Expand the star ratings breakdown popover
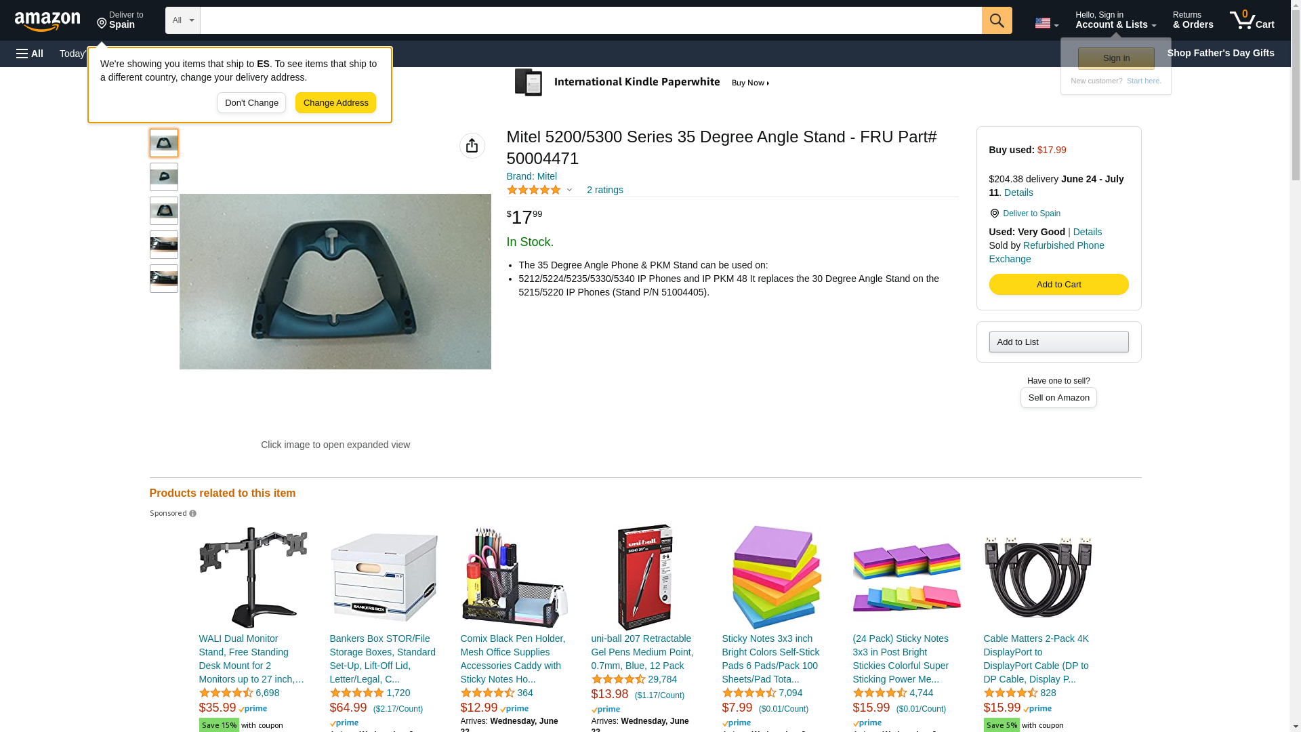Image resolution: width=1301 pixels, height=732 pixels. tap(569, 190)
